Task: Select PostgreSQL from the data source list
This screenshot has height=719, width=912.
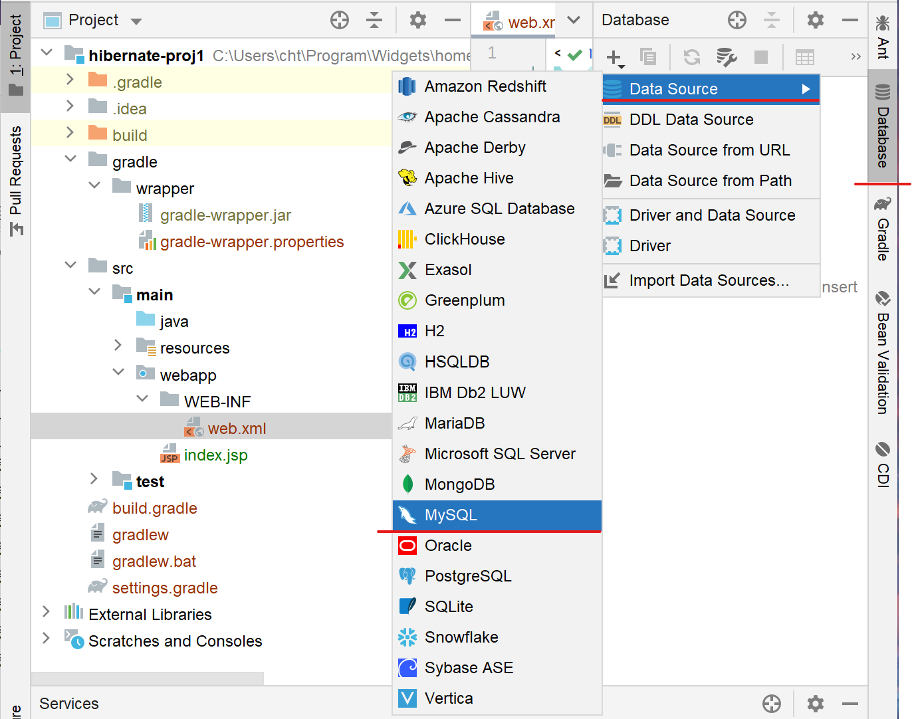Action: click(x=497, y=576)
